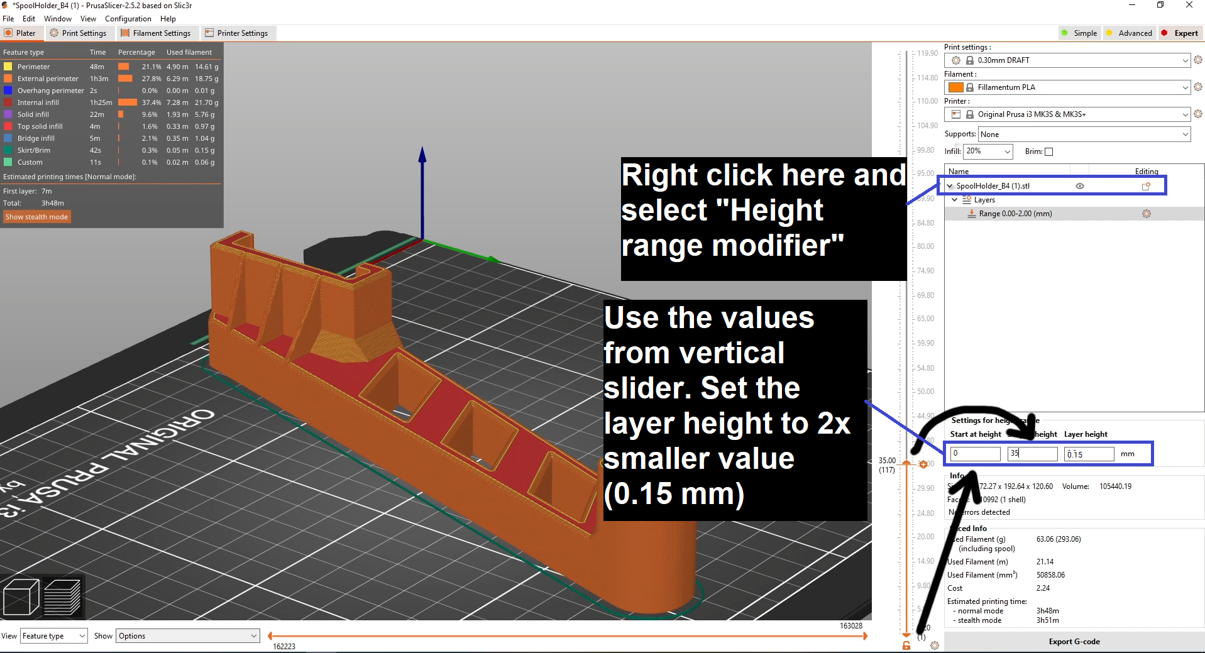Toggle visibility eye of SpoolHolder_B4 (1).stl
This screenshot has width=1205, height=653.
click(x=1080, y=185)
